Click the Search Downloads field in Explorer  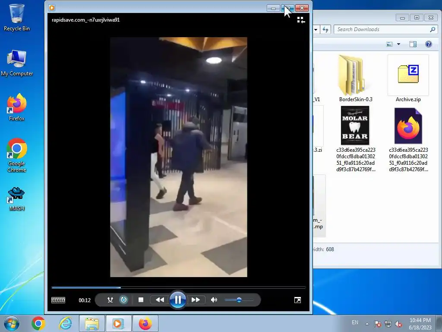(385, 29)
